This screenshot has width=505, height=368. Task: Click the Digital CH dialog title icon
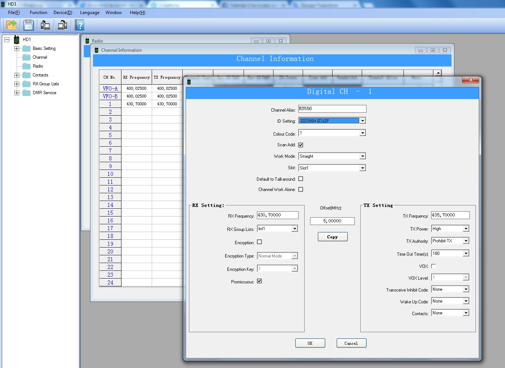click(189, 82)
